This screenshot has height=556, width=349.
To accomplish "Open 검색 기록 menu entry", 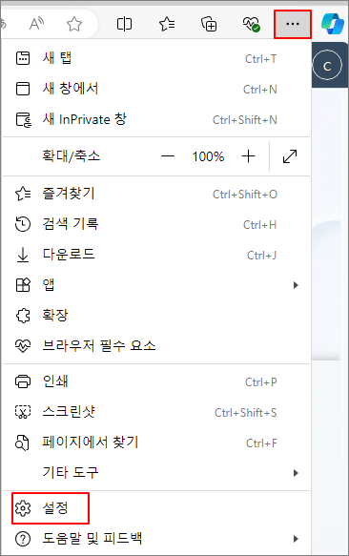I will tap(156, 224).
